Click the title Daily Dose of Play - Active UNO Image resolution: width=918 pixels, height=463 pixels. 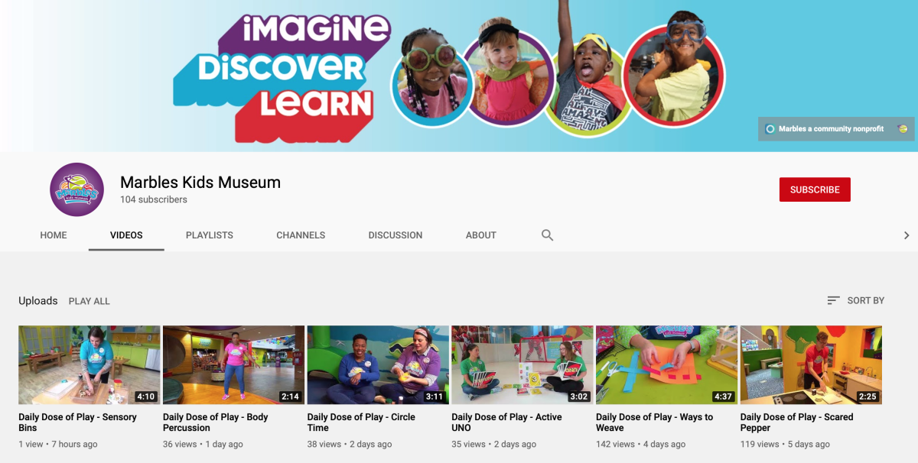pyautogui.click(x=506, y=423)
